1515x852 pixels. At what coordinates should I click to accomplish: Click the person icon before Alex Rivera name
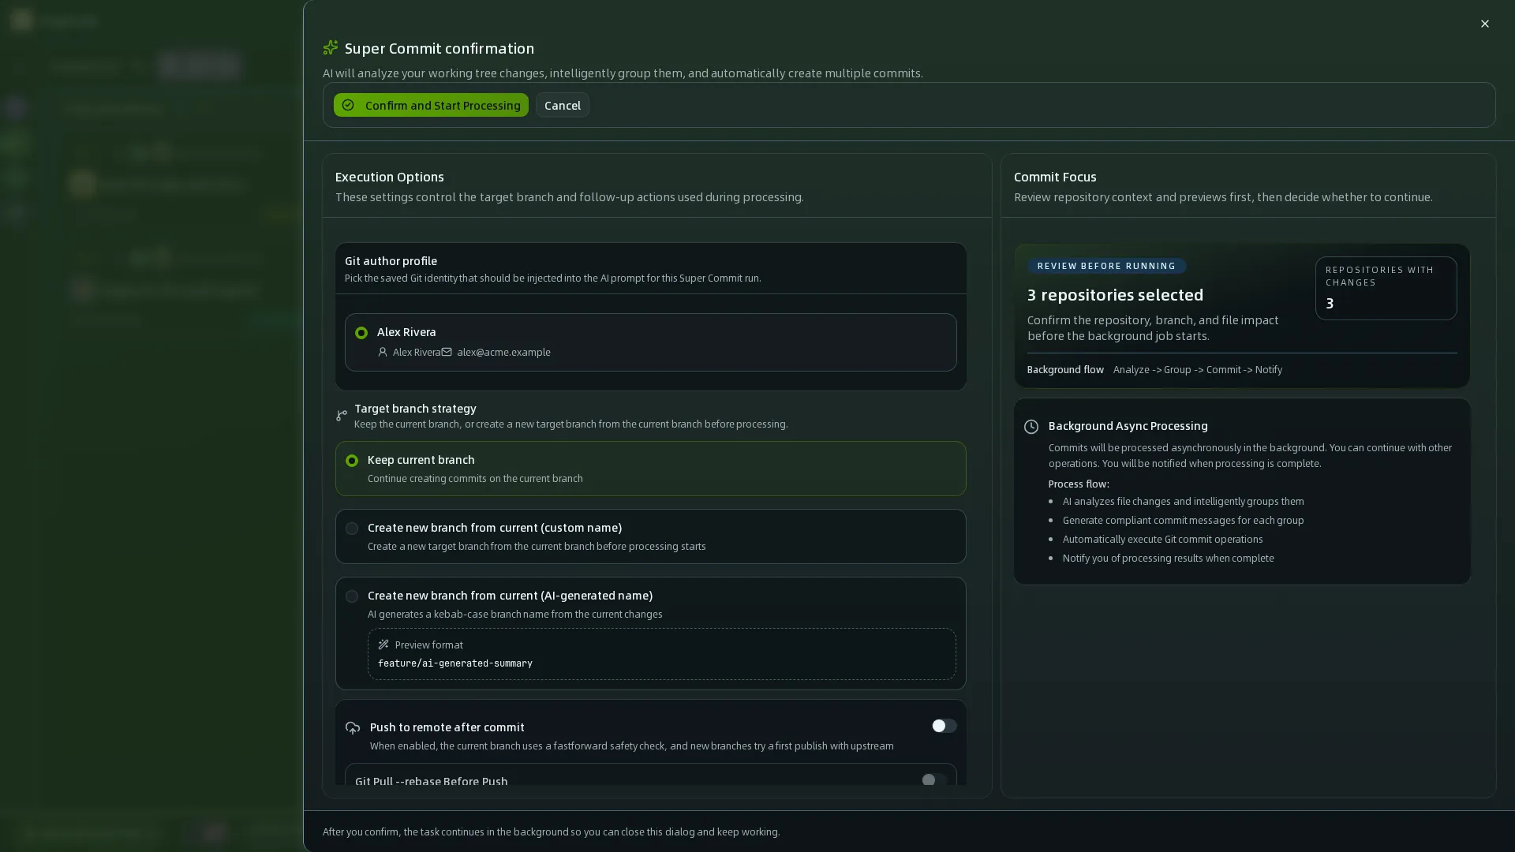coord(383,352)
